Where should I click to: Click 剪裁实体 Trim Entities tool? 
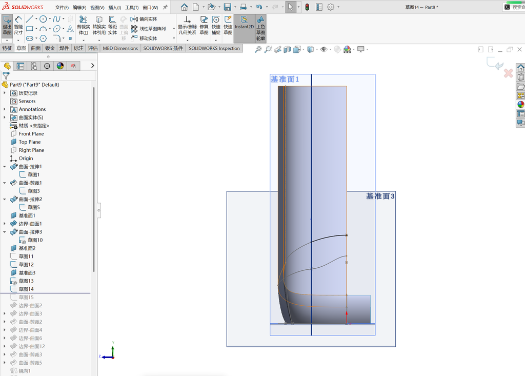(84, 26)
